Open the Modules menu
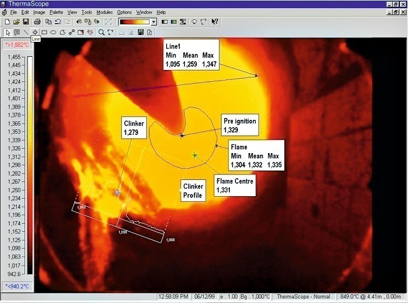The image size is (408, 303). pyautogui.click(x=104, y=12)
